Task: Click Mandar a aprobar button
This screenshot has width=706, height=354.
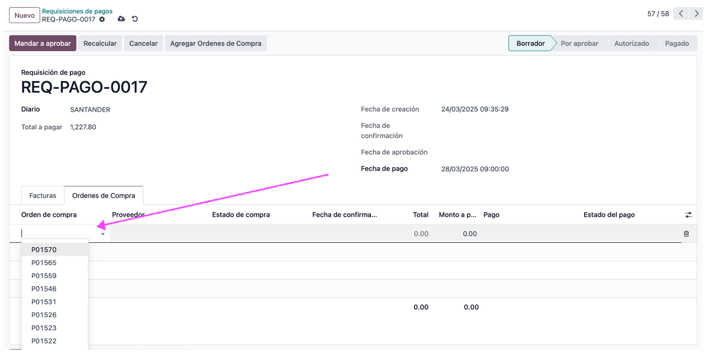Action: pyautogui.click(x=42, y=43)
